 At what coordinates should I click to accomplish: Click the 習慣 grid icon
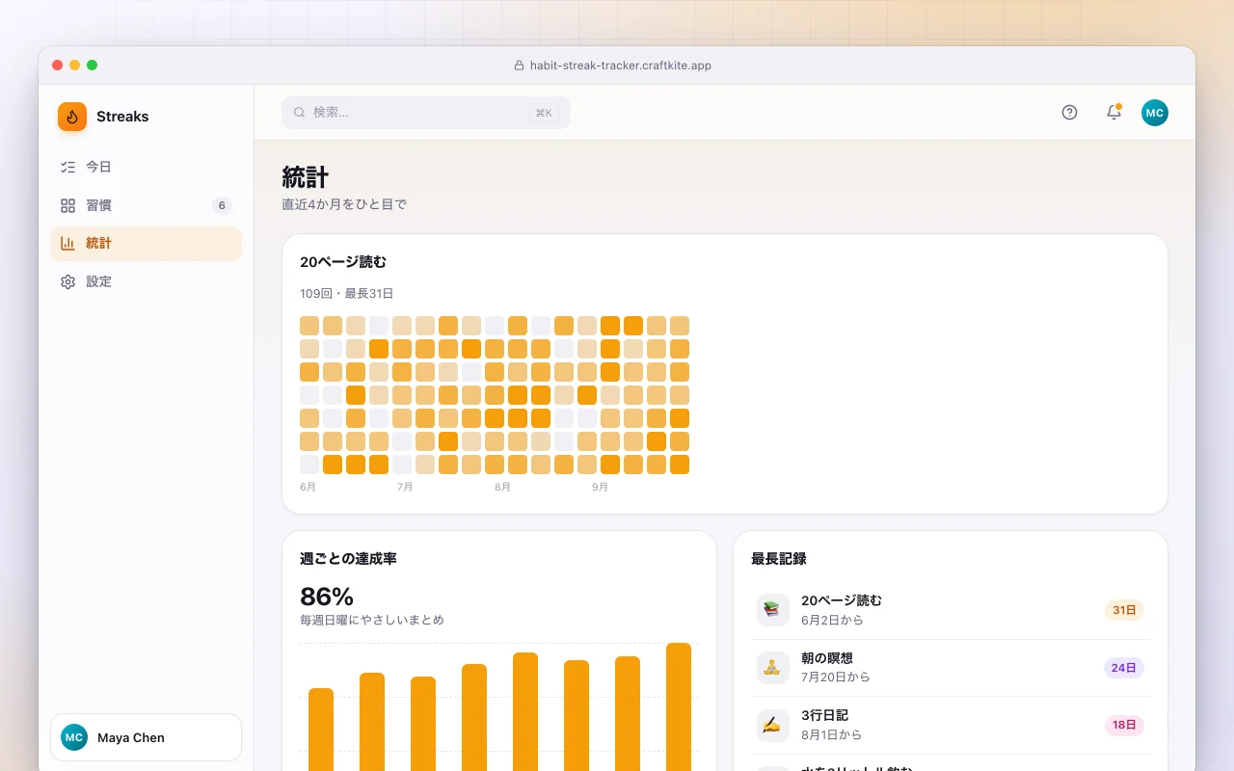(67, 205)
